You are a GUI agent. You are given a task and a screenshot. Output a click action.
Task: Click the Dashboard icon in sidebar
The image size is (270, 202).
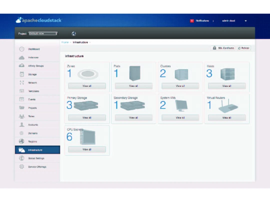[x=22, y=49]
